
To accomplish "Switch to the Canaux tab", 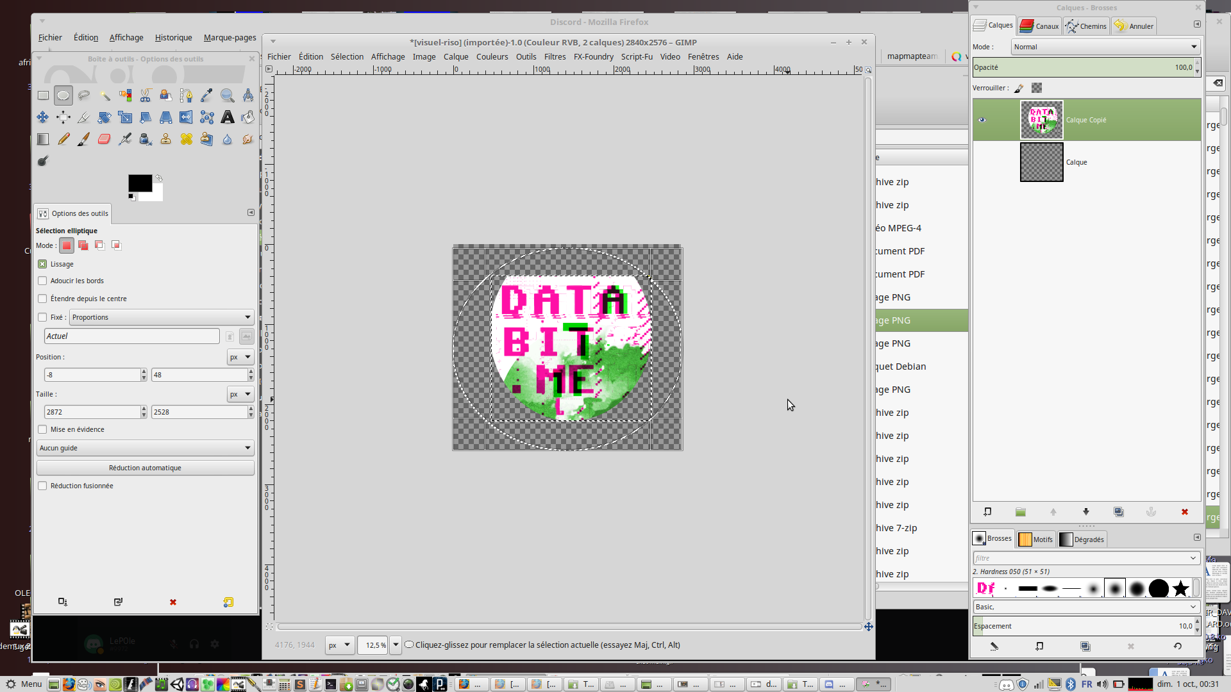I will (x=1039, y=26).
